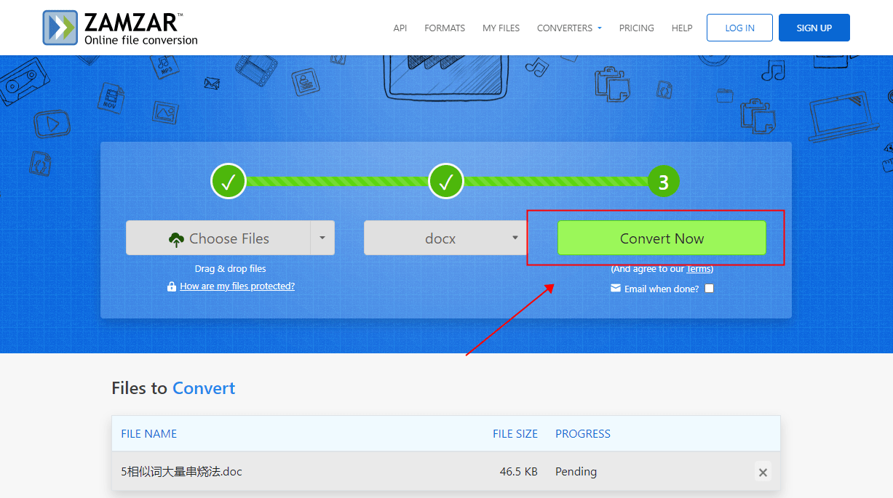Open the PRICING page
Viewport: 893px width, 498px height.
coord(637,28)
